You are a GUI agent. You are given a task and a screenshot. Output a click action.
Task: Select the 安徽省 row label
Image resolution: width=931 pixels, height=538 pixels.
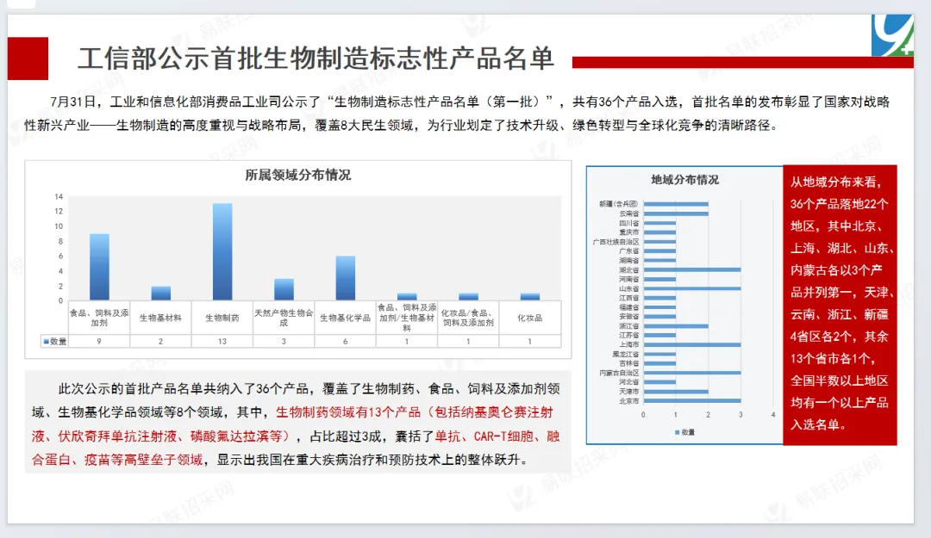[628, 316]
